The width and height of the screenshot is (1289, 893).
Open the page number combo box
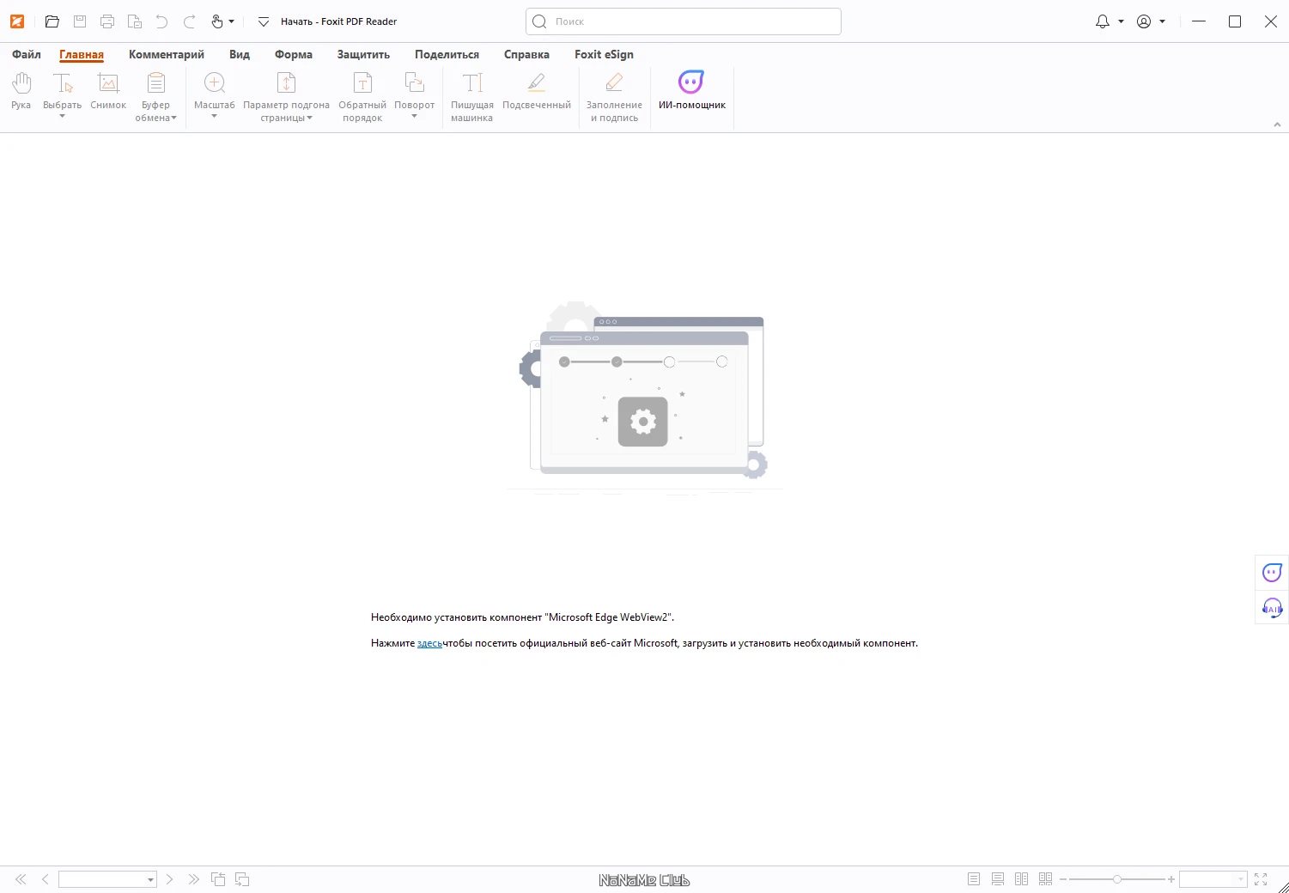point(107,879)
